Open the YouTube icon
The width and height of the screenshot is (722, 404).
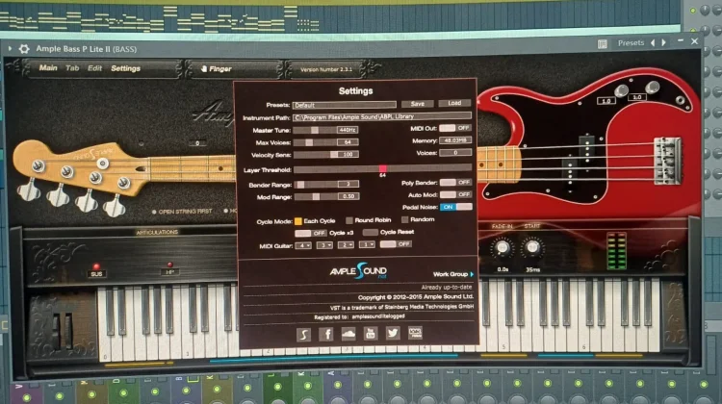[x=371, y=333]
